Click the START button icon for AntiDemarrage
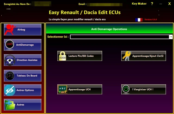The image size is (174, 114). click(10, 45)
